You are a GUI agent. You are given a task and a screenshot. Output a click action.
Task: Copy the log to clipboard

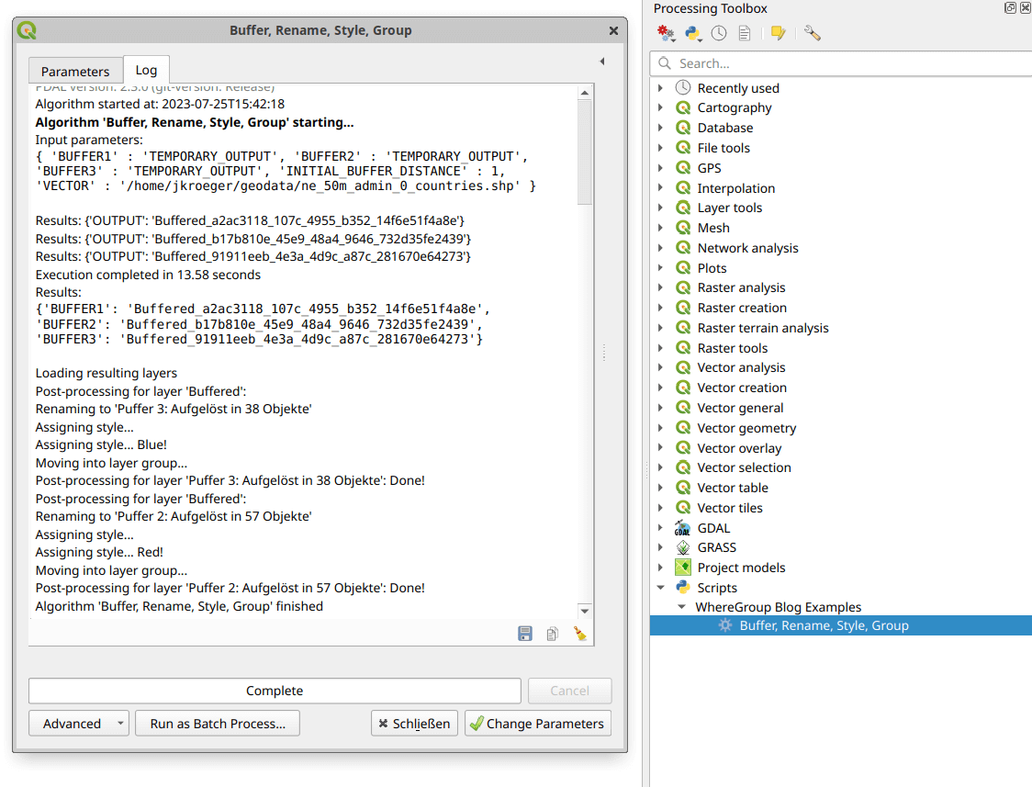[553, 634]
